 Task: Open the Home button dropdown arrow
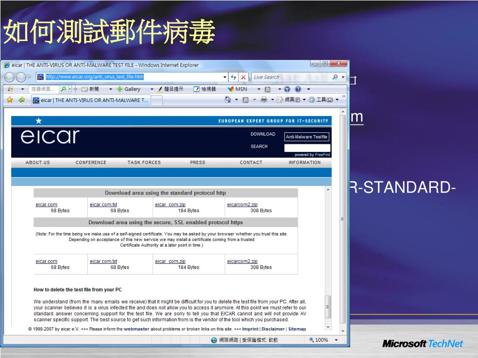point(236,100)
